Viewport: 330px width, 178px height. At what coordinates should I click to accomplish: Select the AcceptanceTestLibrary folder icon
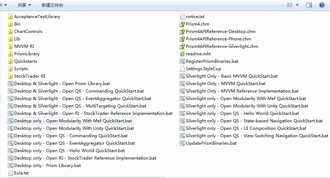point(10,17)
